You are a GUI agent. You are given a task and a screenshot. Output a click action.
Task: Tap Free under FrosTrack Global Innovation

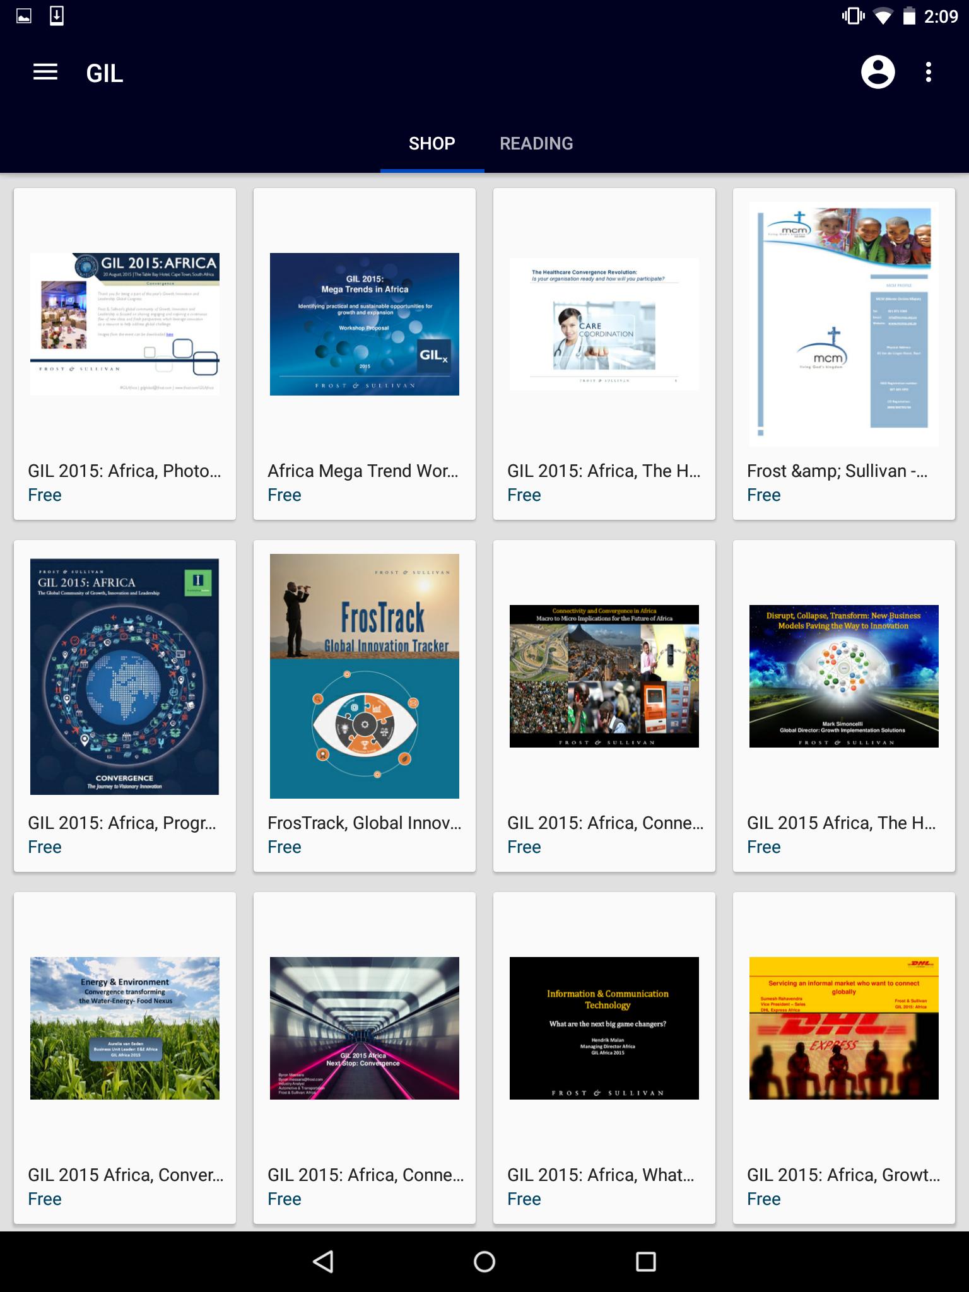coord(285,847)
